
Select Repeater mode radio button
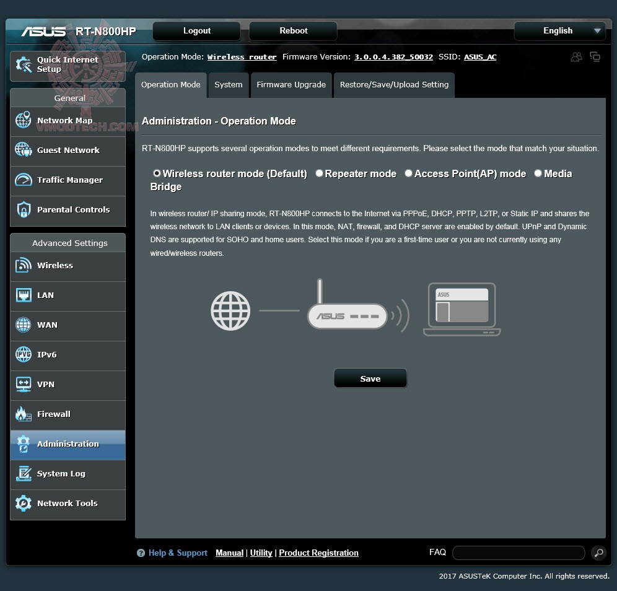(x=319, y=173)
